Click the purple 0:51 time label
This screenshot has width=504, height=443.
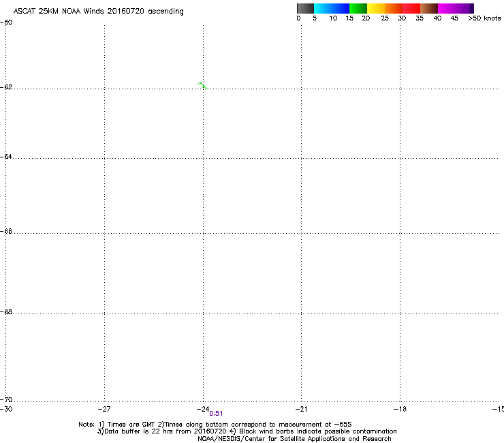pyautogui.click(x=216, y=414)
